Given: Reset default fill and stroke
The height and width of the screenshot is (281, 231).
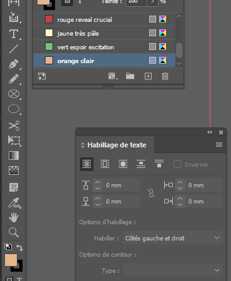Looking at the screenshot, I should [8, 247].
